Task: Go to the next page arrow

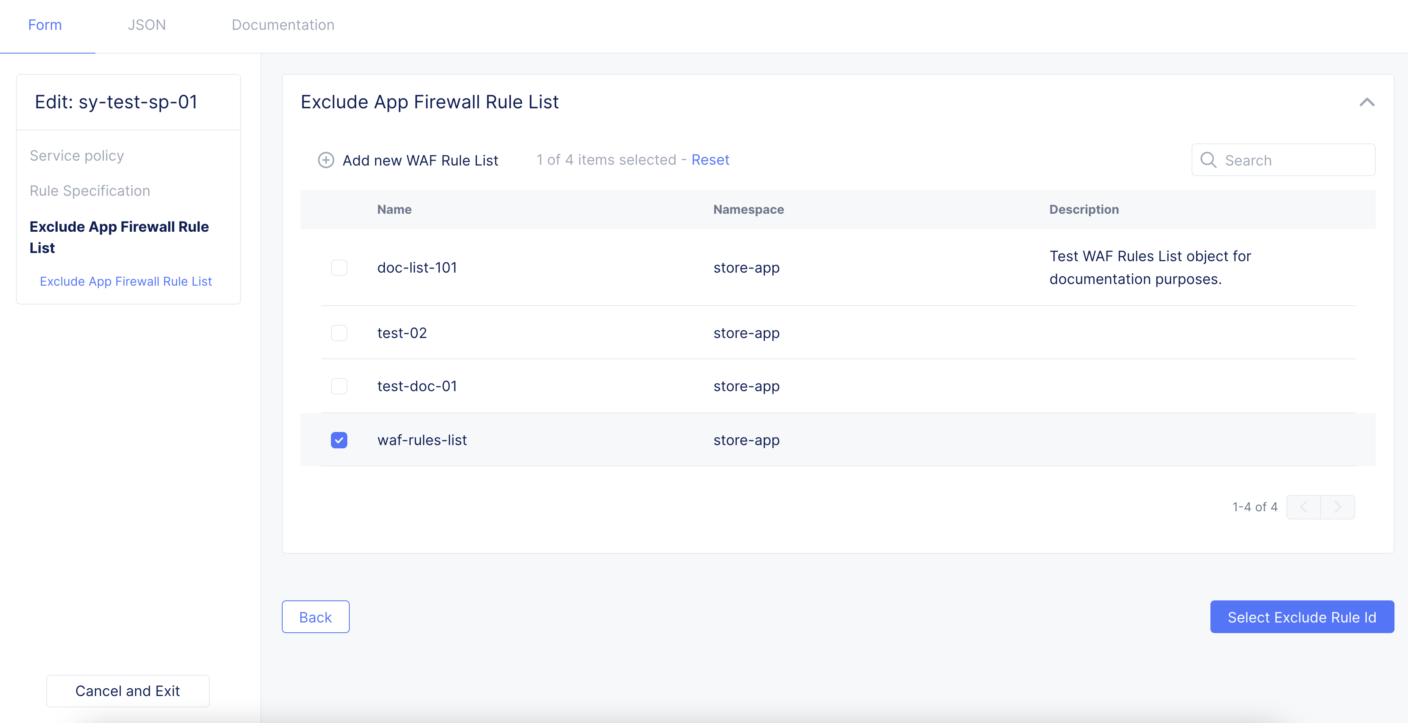Action: [x=1338, y=507]
